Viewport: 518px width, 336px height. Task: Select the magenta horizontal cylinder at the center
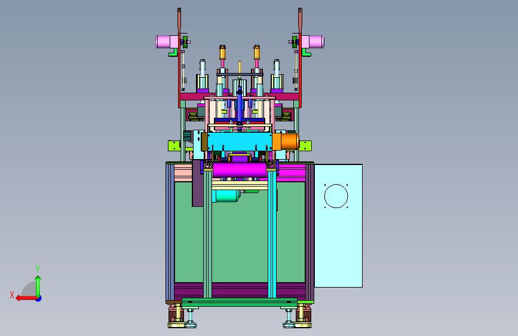[x=240, y=170]
